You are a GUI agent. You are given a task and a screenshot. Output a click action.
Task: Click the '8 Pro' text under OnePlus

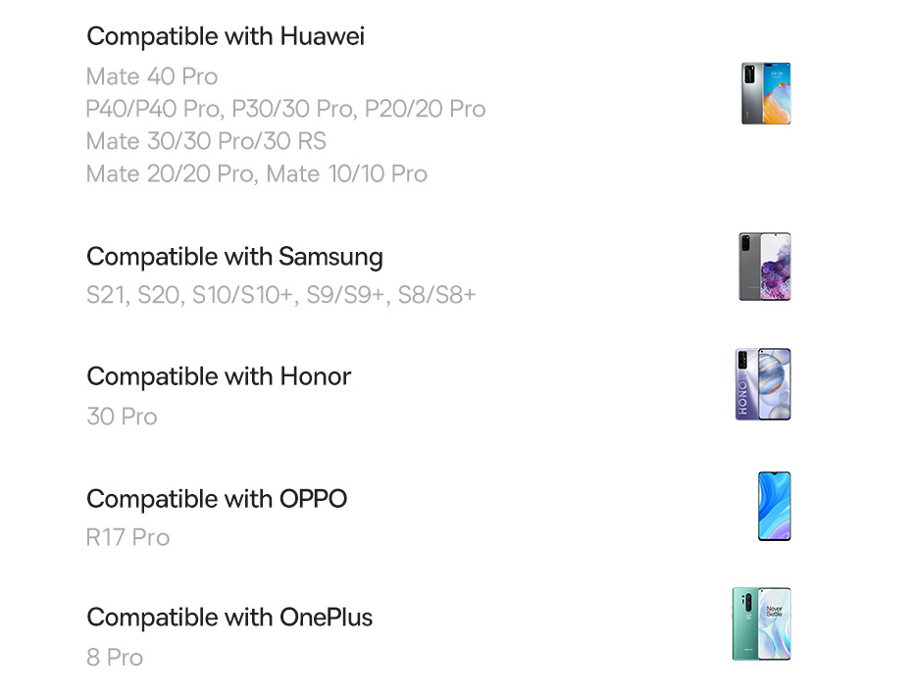tap(115, 657)
